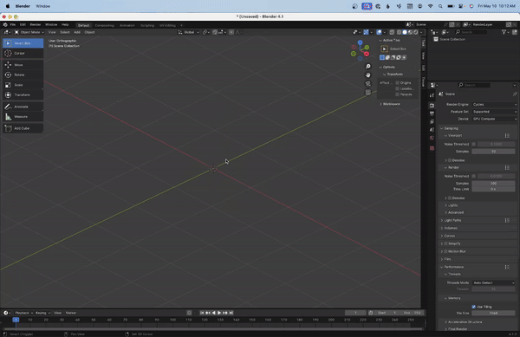Open the Render menu
Screen dimensions: 520x337
pyautogui.click(x=36, y=25)
